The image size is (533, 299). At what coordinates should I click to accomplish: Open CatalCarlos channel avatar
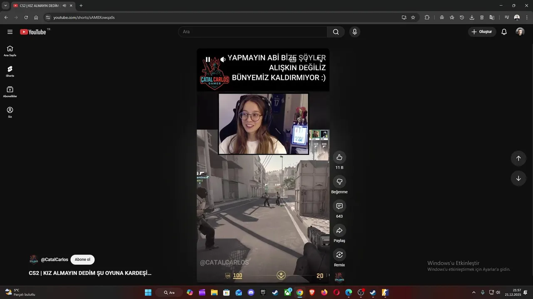coord(34,260)
